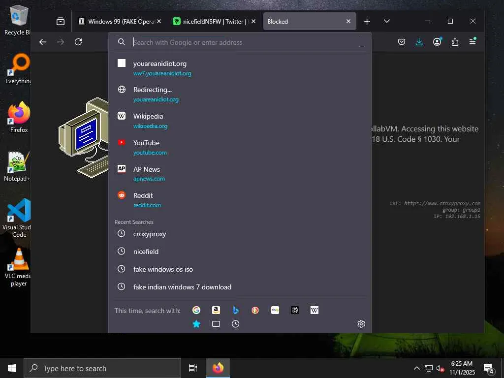The width and height of the screenshot is (504, 378).
Task: Search this time with Amazon
Action: click(216, 310)
